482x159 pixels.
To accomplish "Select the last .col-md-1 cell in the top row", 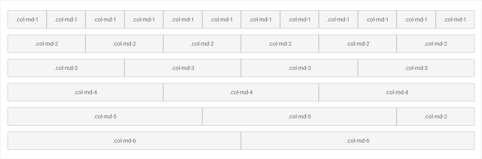I will click(455, 19).
